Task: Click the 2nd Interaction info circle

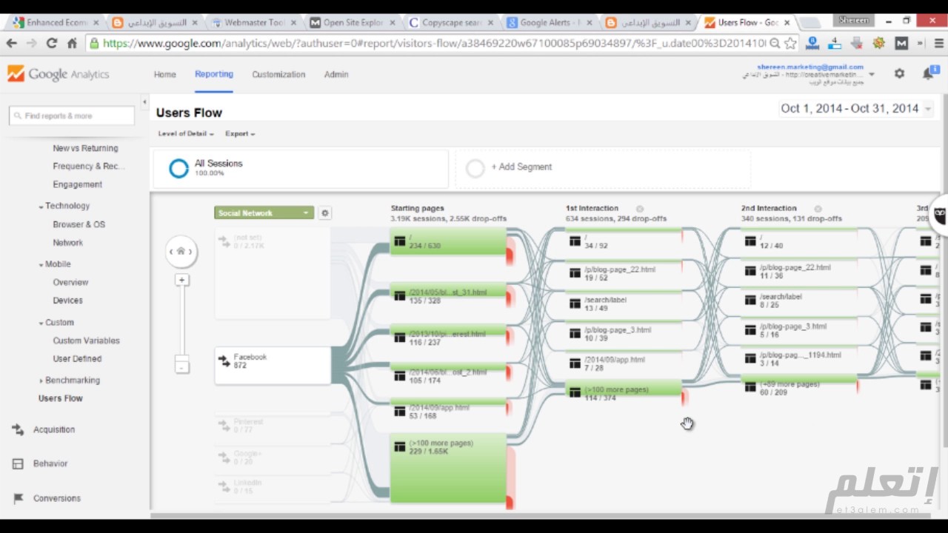Action: 818,209
